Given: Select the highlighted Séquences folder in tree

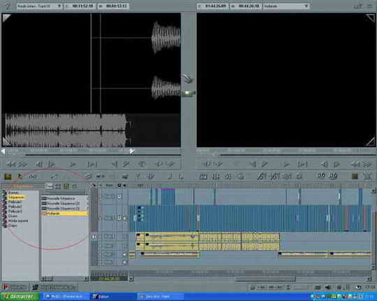Looking at the screenshot, I should click(16, 197).
